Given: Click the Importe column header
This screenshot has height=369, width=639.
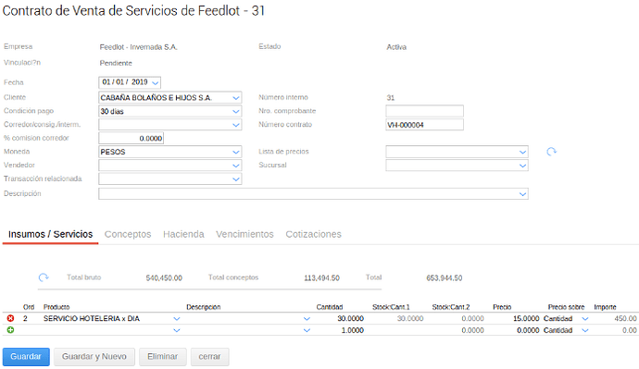Looking at the screenshot, I should 605,307.
